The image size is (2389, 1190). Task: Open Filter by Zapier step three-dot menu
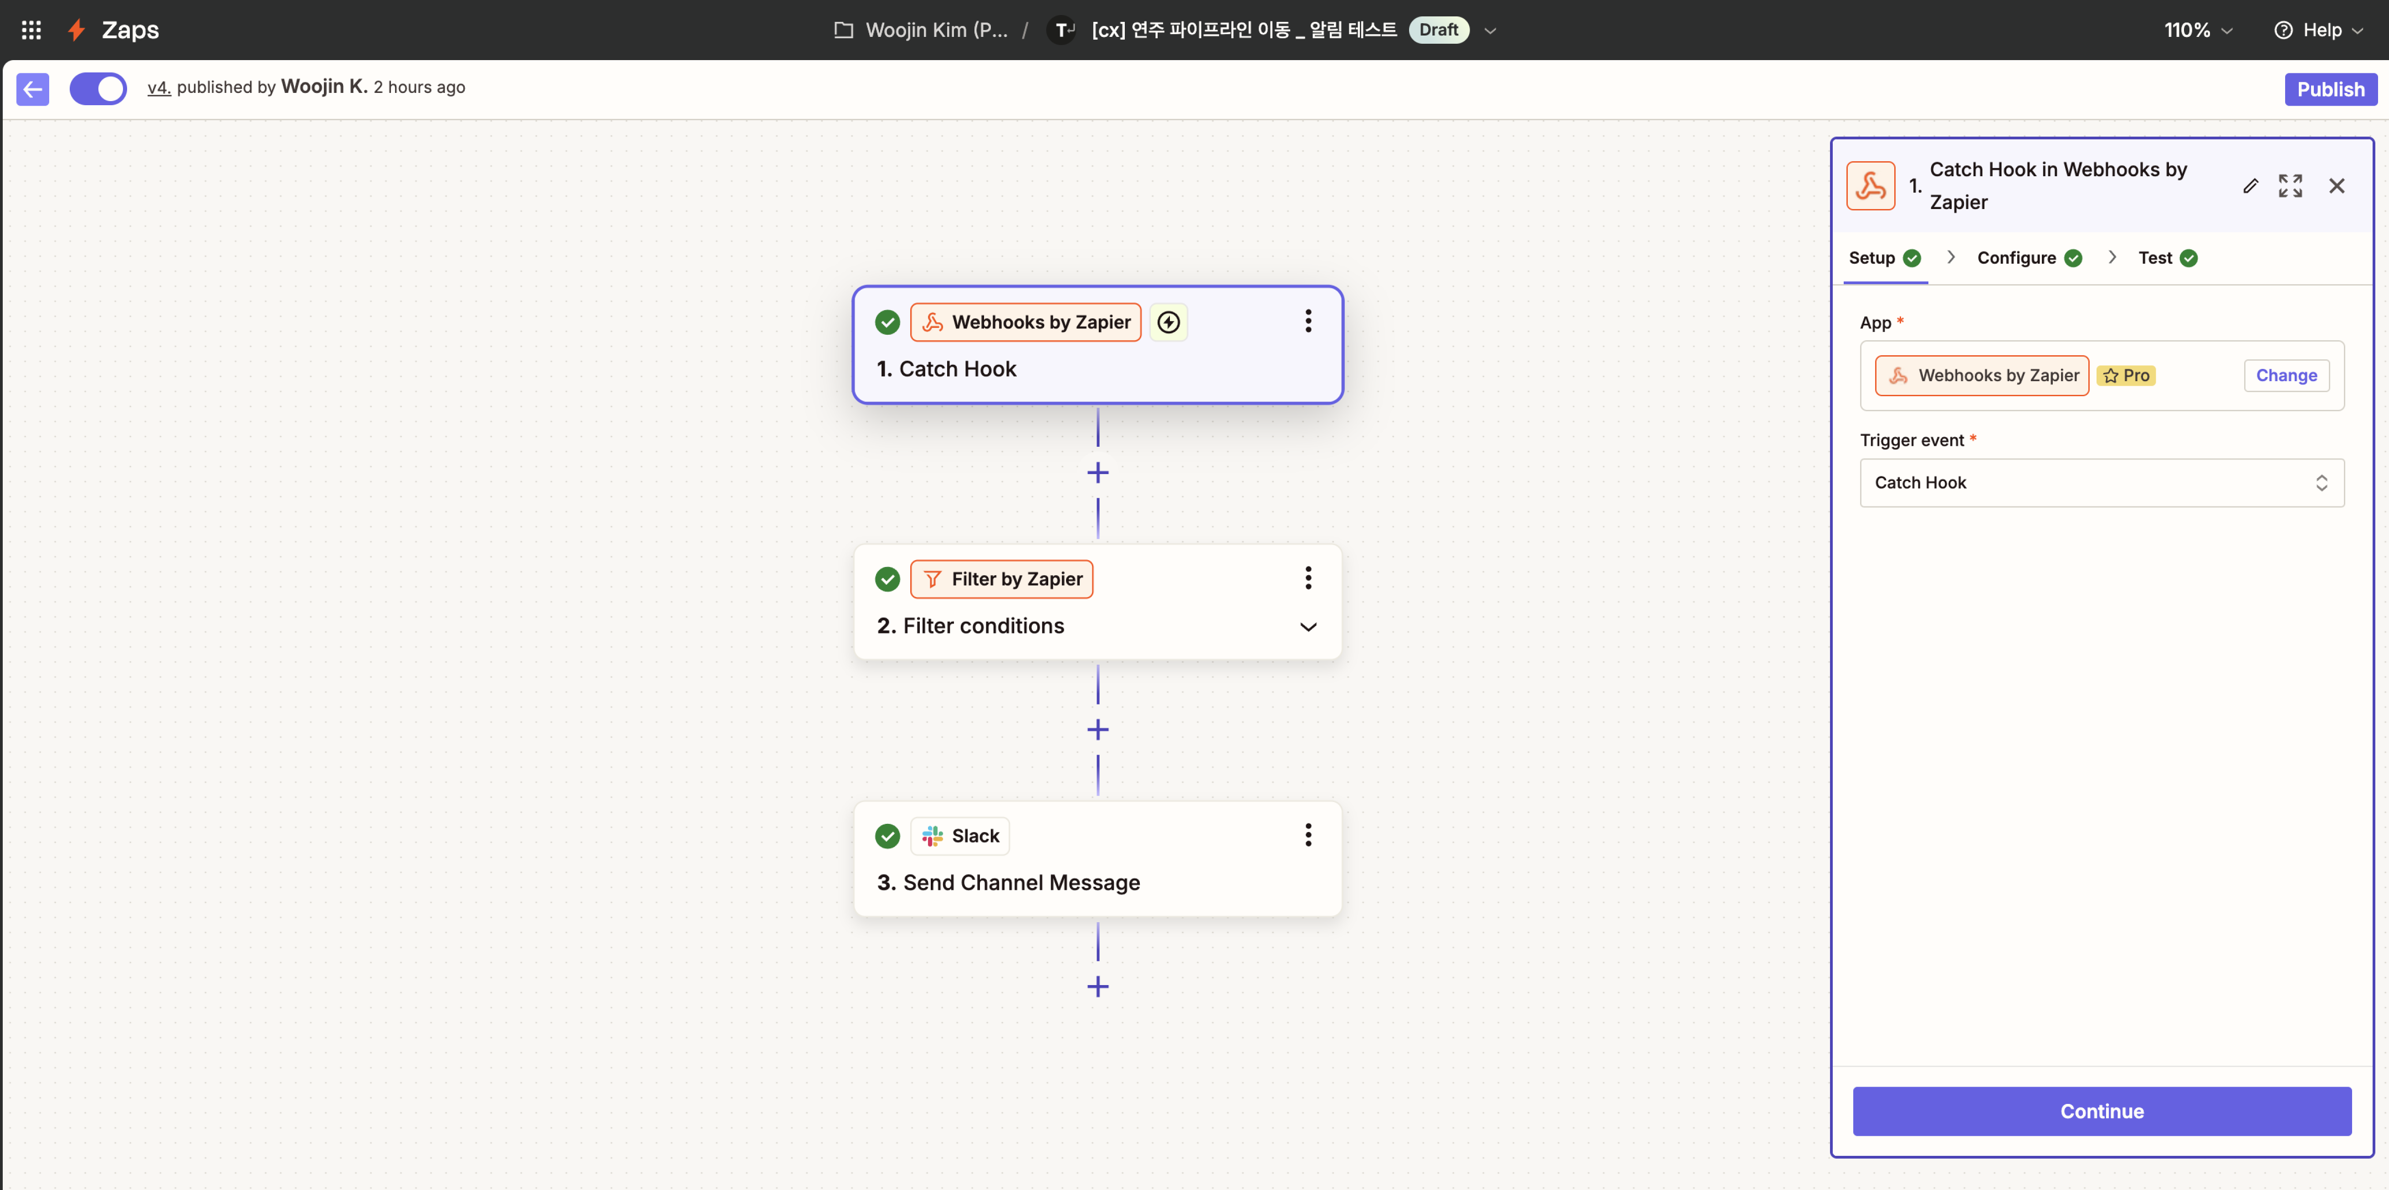tap(1307, 578)
